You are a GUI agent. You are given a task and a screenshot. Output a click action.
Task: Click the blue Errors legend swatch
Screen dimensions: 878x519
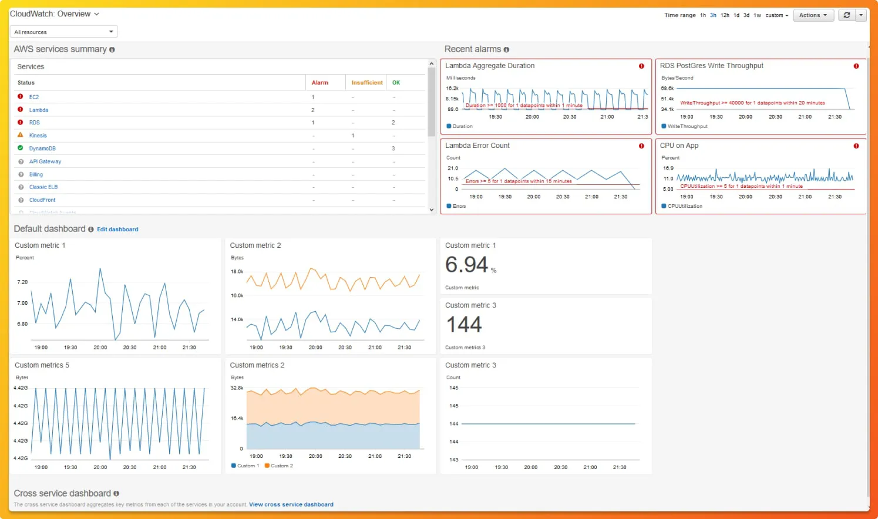tap(449, 206)
